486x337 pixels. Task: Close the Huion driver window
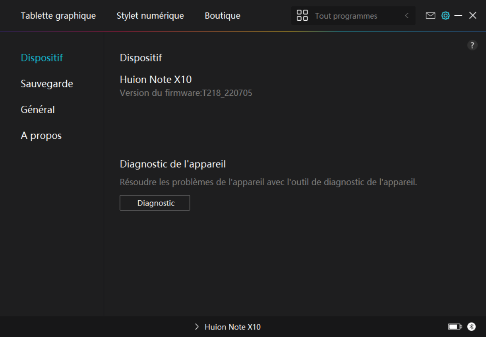click(x=473, y=16)
